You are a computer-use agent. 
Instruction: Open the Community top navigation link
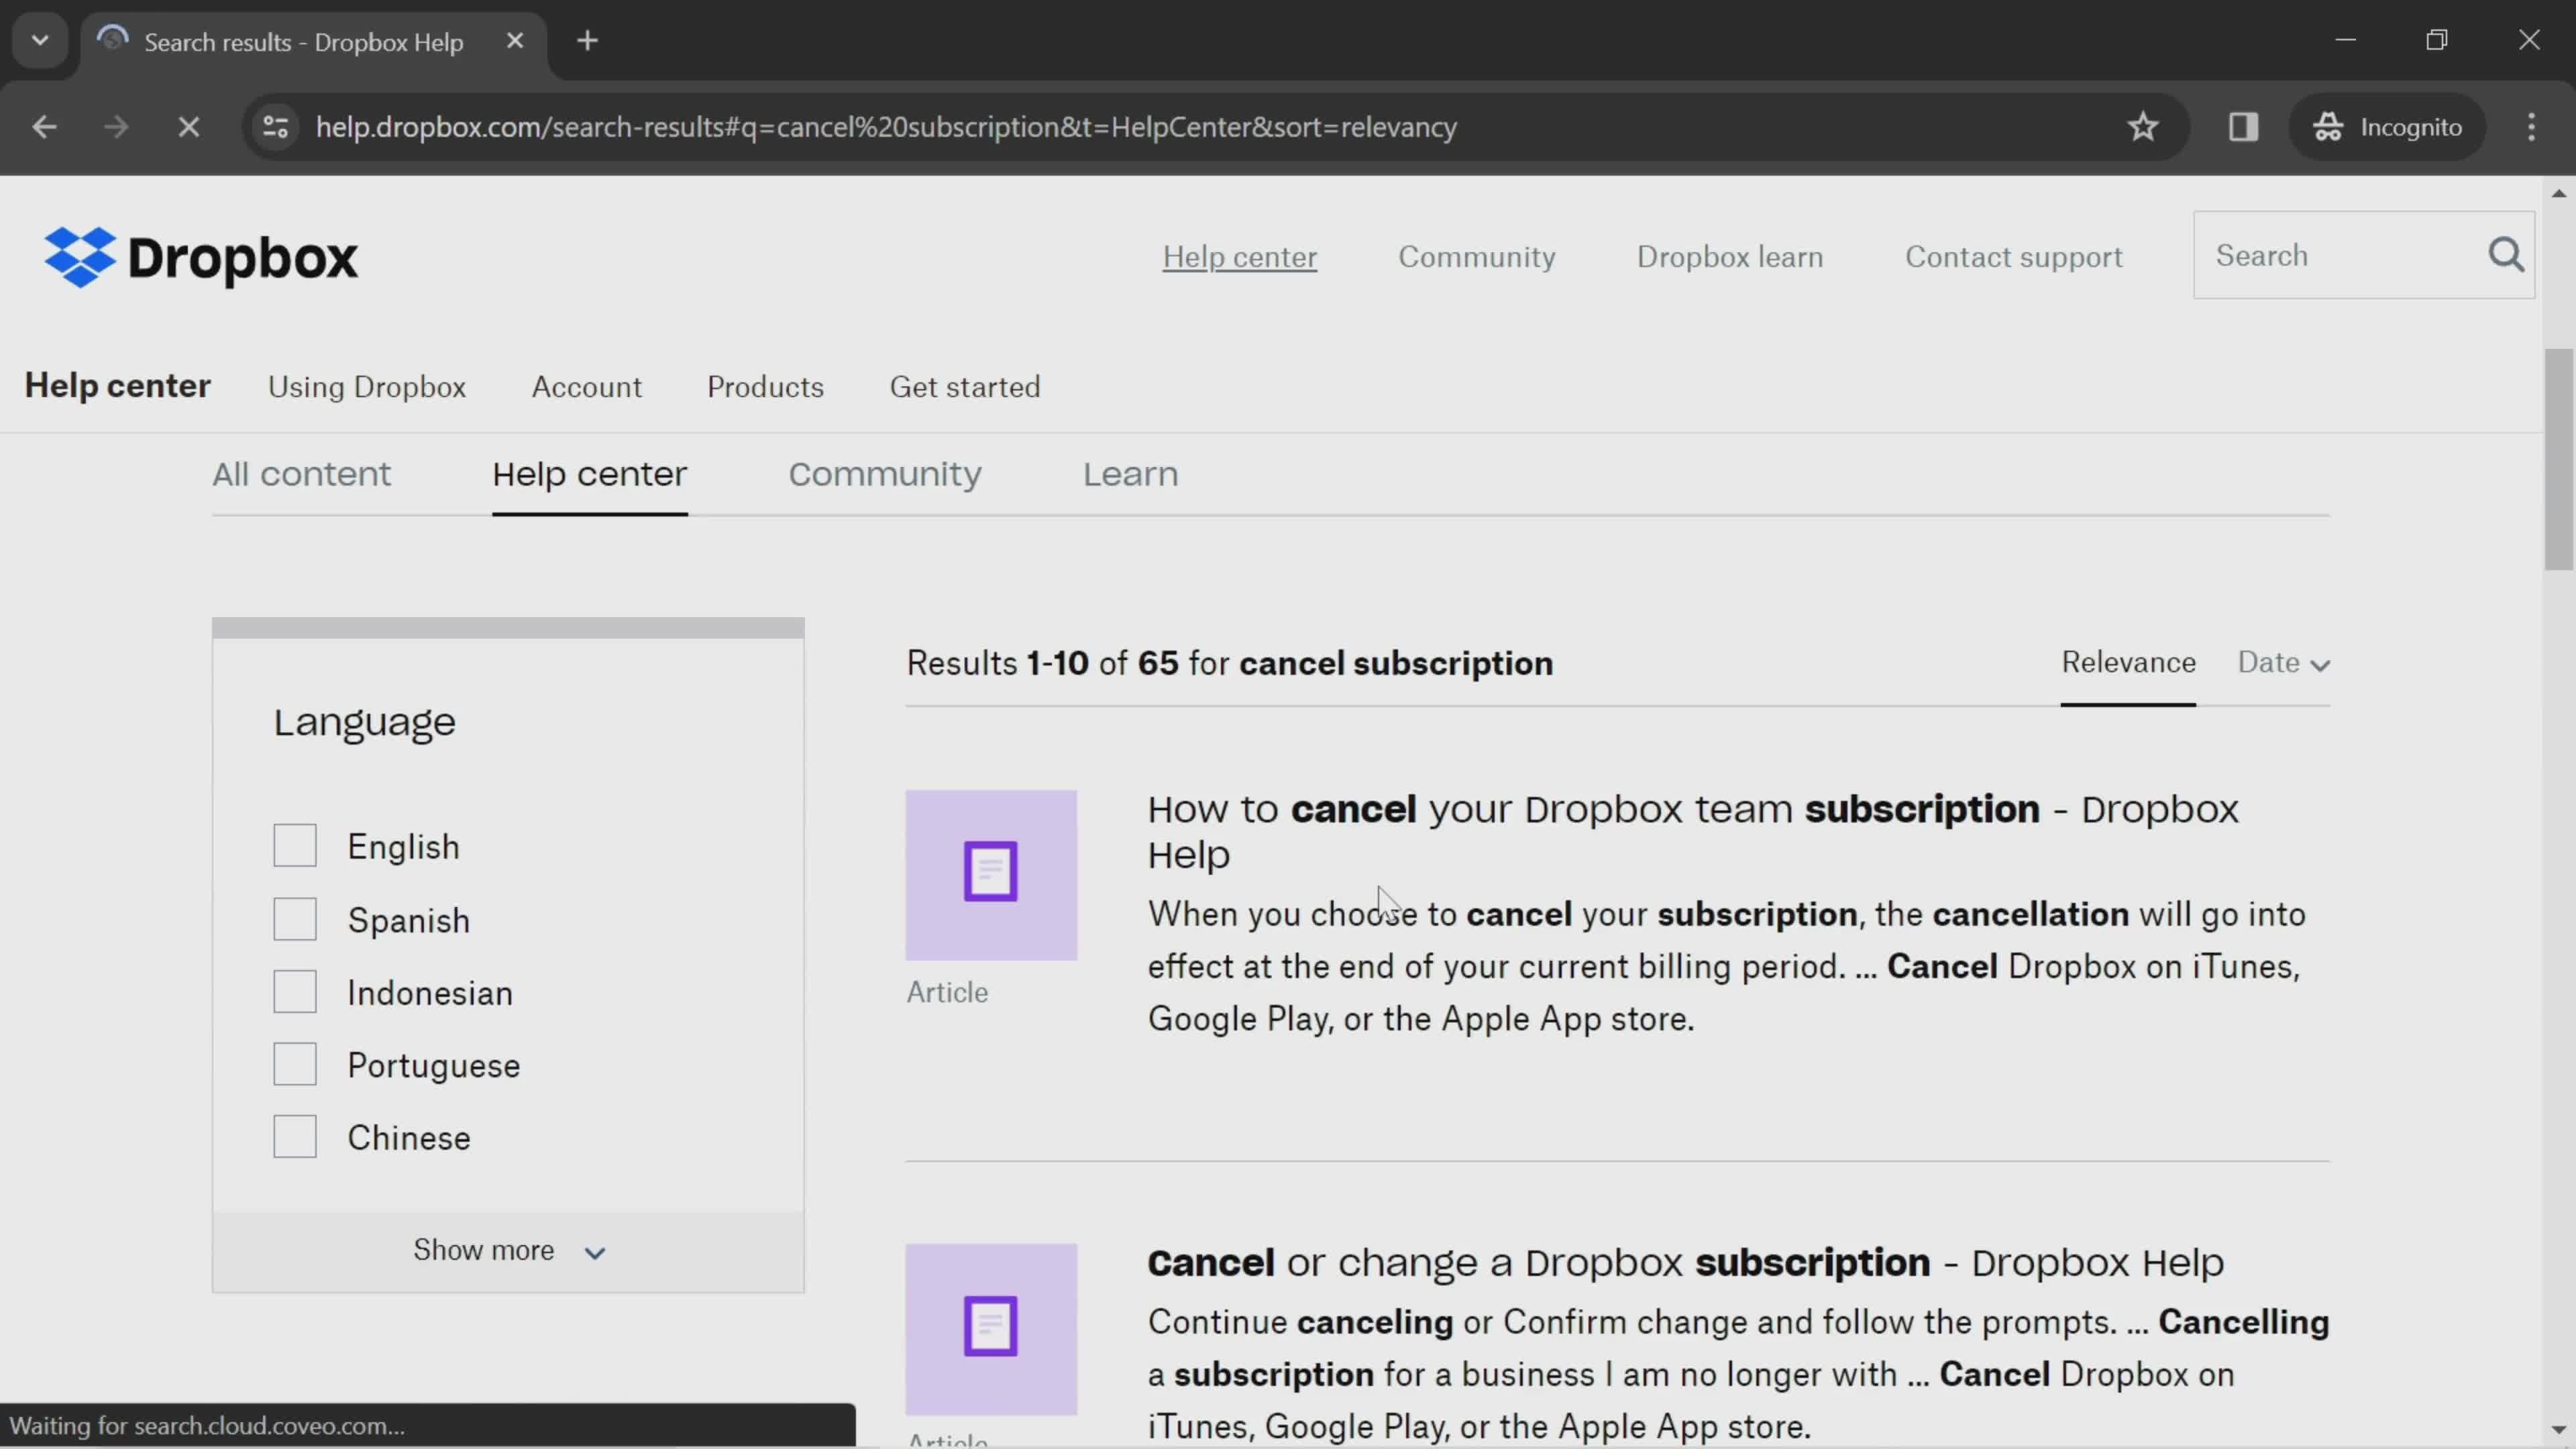pos(1476,257)
